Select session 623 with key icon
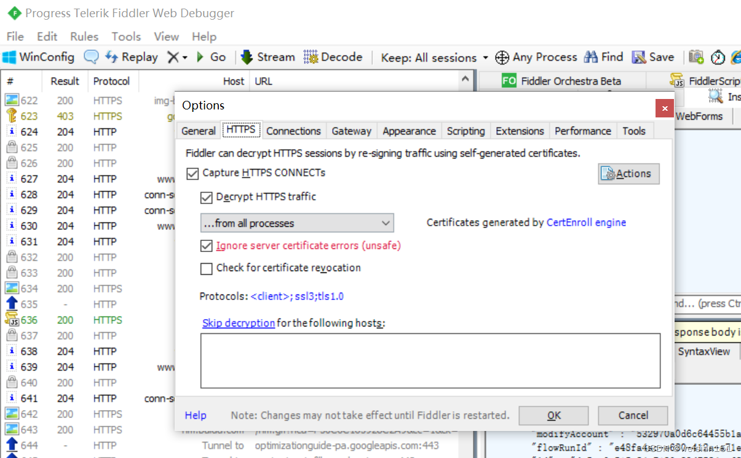The width and height of the screenshot is (741, 458). tap(12, 116)
